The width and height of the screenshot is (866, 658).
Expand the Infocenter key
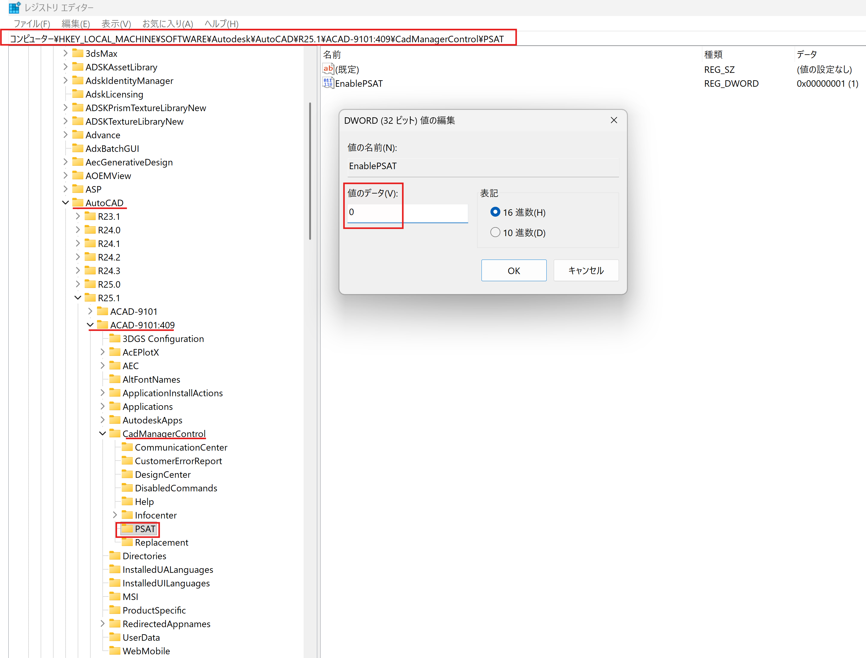pyautogui.click(x=115, y=515)
